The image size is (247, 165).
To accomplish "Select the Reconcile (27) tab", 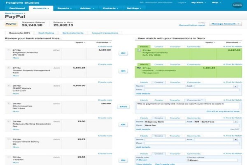I will point(19,33).
